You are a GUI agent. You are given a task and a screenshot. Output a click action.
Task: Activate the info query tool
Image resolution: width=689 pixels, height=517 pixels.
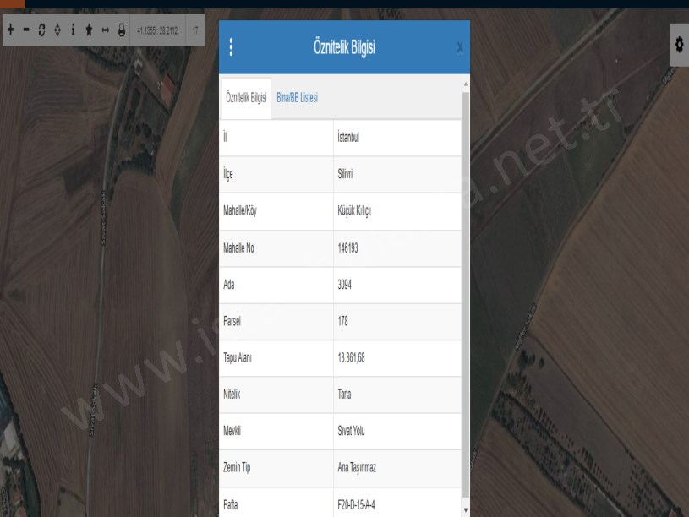[x=74, y=30]
